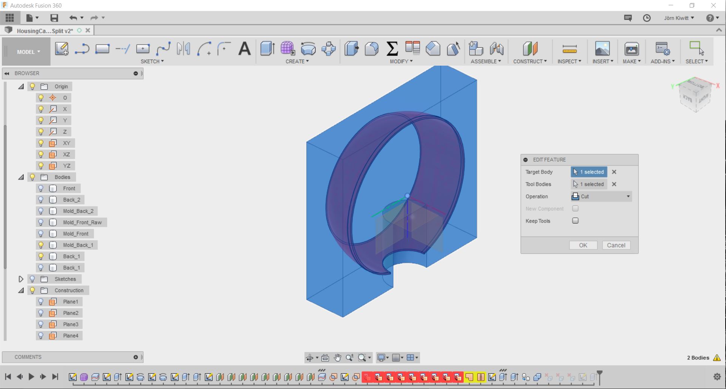Viewport: 726px width, 389px height.
Task: Open the Scripts and Add-Ins icon
Action: 663,49
